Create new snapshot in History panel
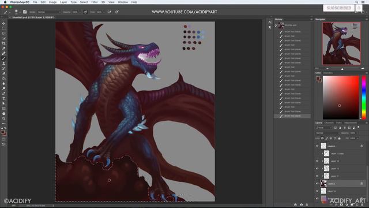Screen dimensions: 369x208 point(301,205)
